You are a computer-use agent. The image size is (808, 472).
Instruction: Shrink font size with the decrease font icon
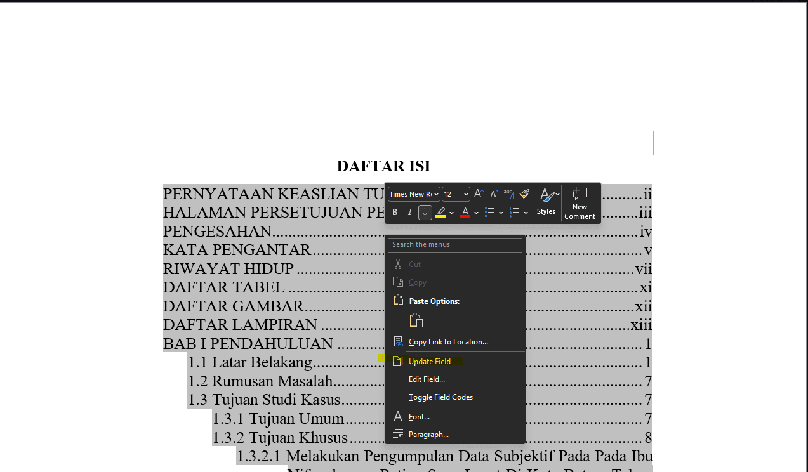click(494, 194)
